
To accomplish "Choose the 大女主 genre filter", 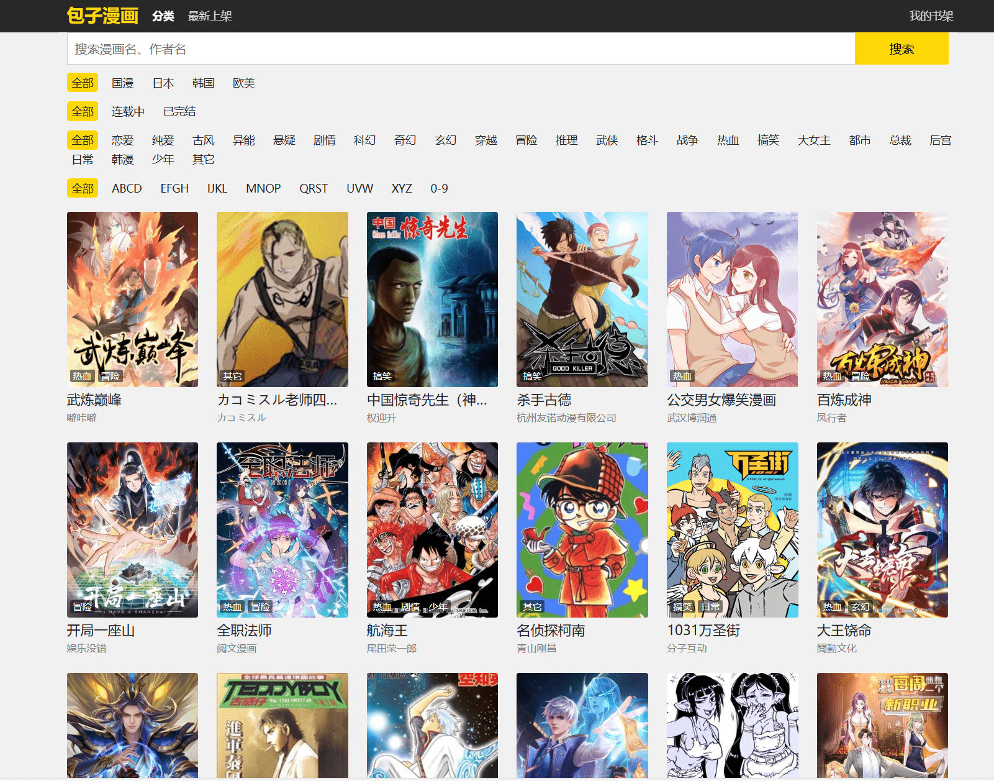I will click(814, 140).
